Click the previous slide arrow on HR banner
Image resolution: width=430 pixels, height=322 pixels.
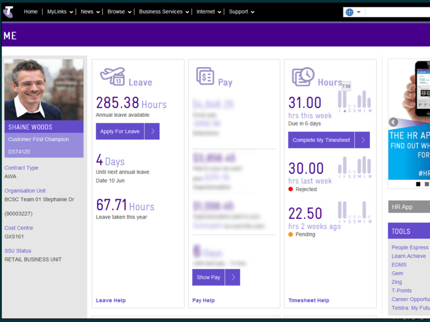393,122
